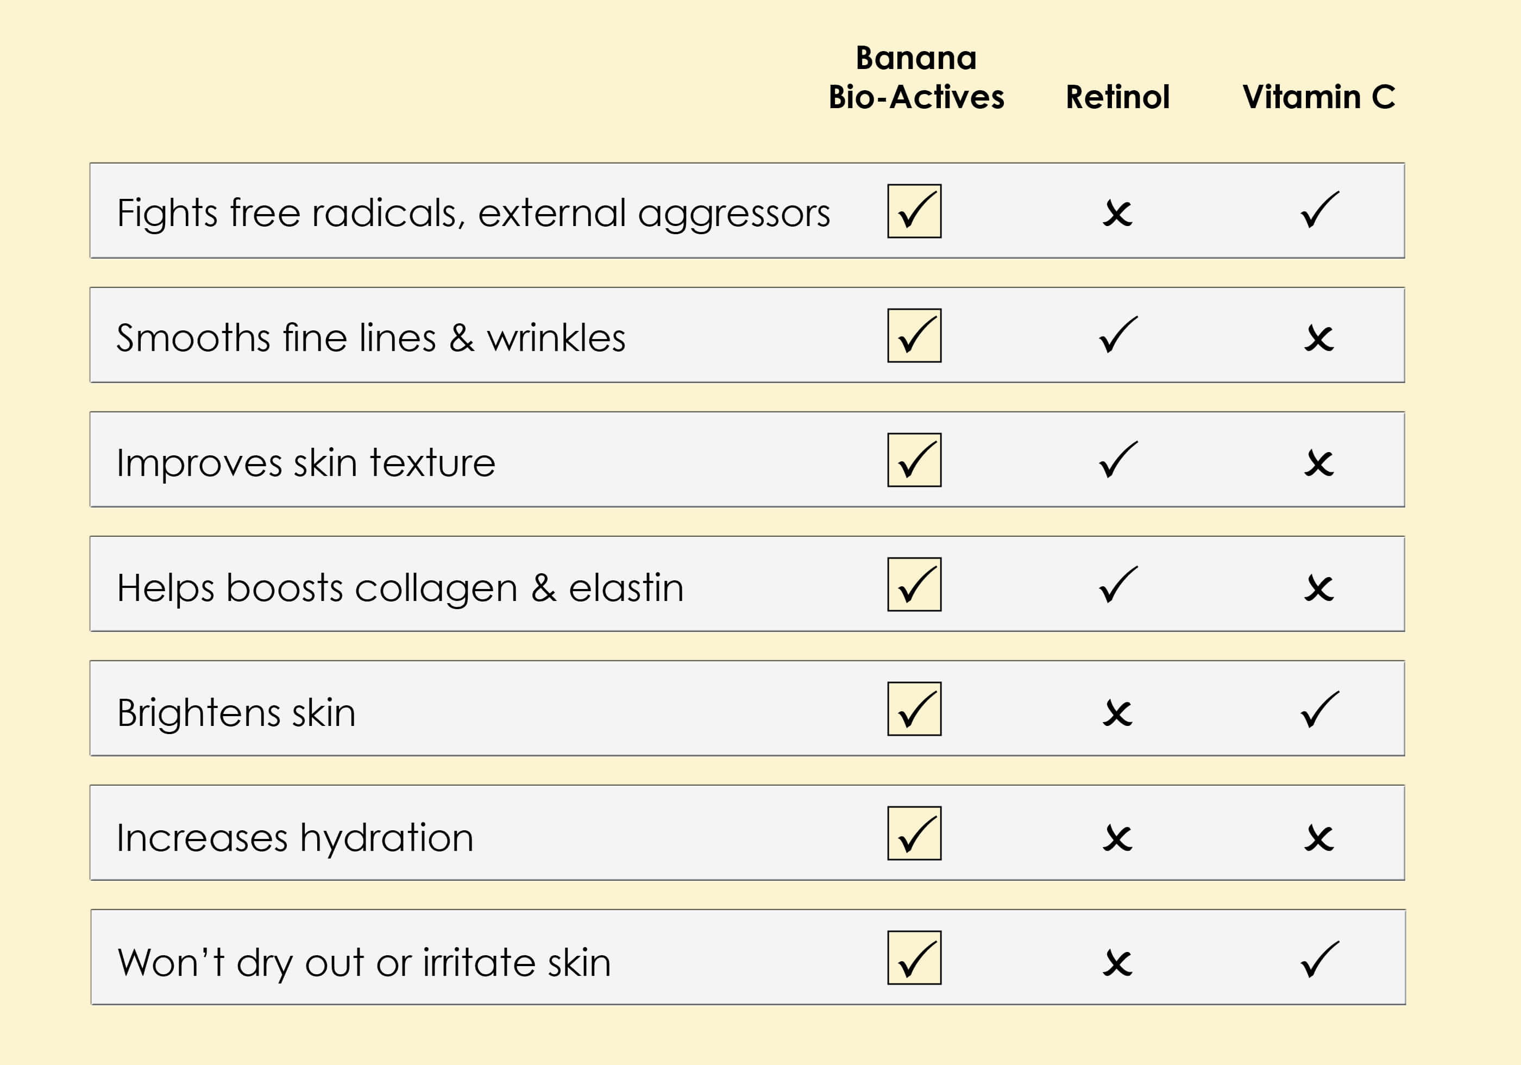Toggle Banana checkbox for won't dry out row

click(x=914, y=957)
